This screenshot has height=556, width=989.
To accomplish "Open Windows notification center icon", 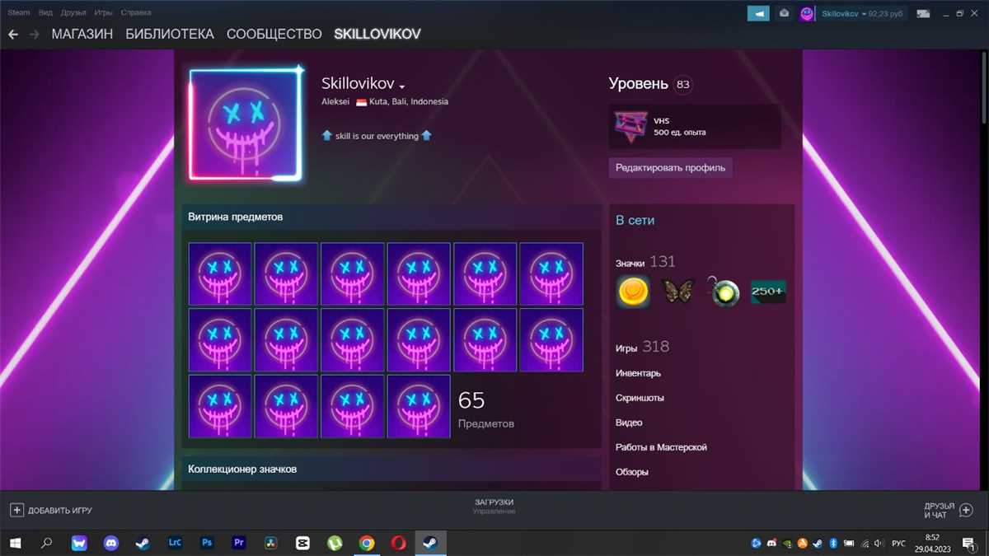I will [969, 543].
